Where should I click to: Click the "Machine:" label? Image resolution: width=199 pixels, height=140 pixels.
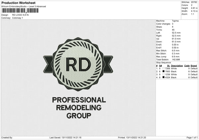(161, 21)
